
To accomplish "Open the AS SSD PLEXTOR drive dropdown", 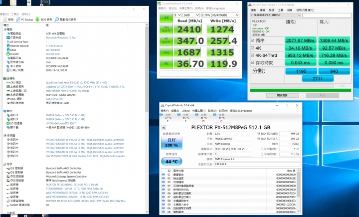I will pyautogui.click(x=275, y=15).
